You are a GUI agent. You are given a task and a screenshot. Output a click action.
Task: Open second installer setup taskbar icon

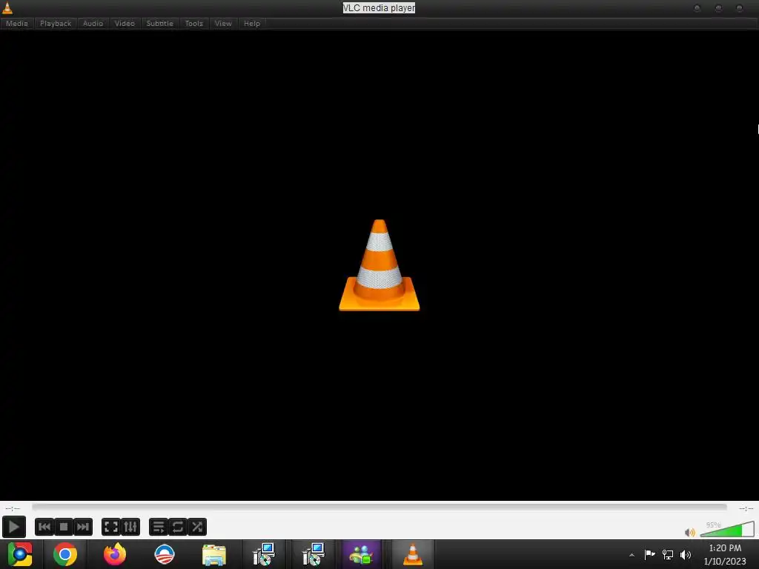click(314, 554)
